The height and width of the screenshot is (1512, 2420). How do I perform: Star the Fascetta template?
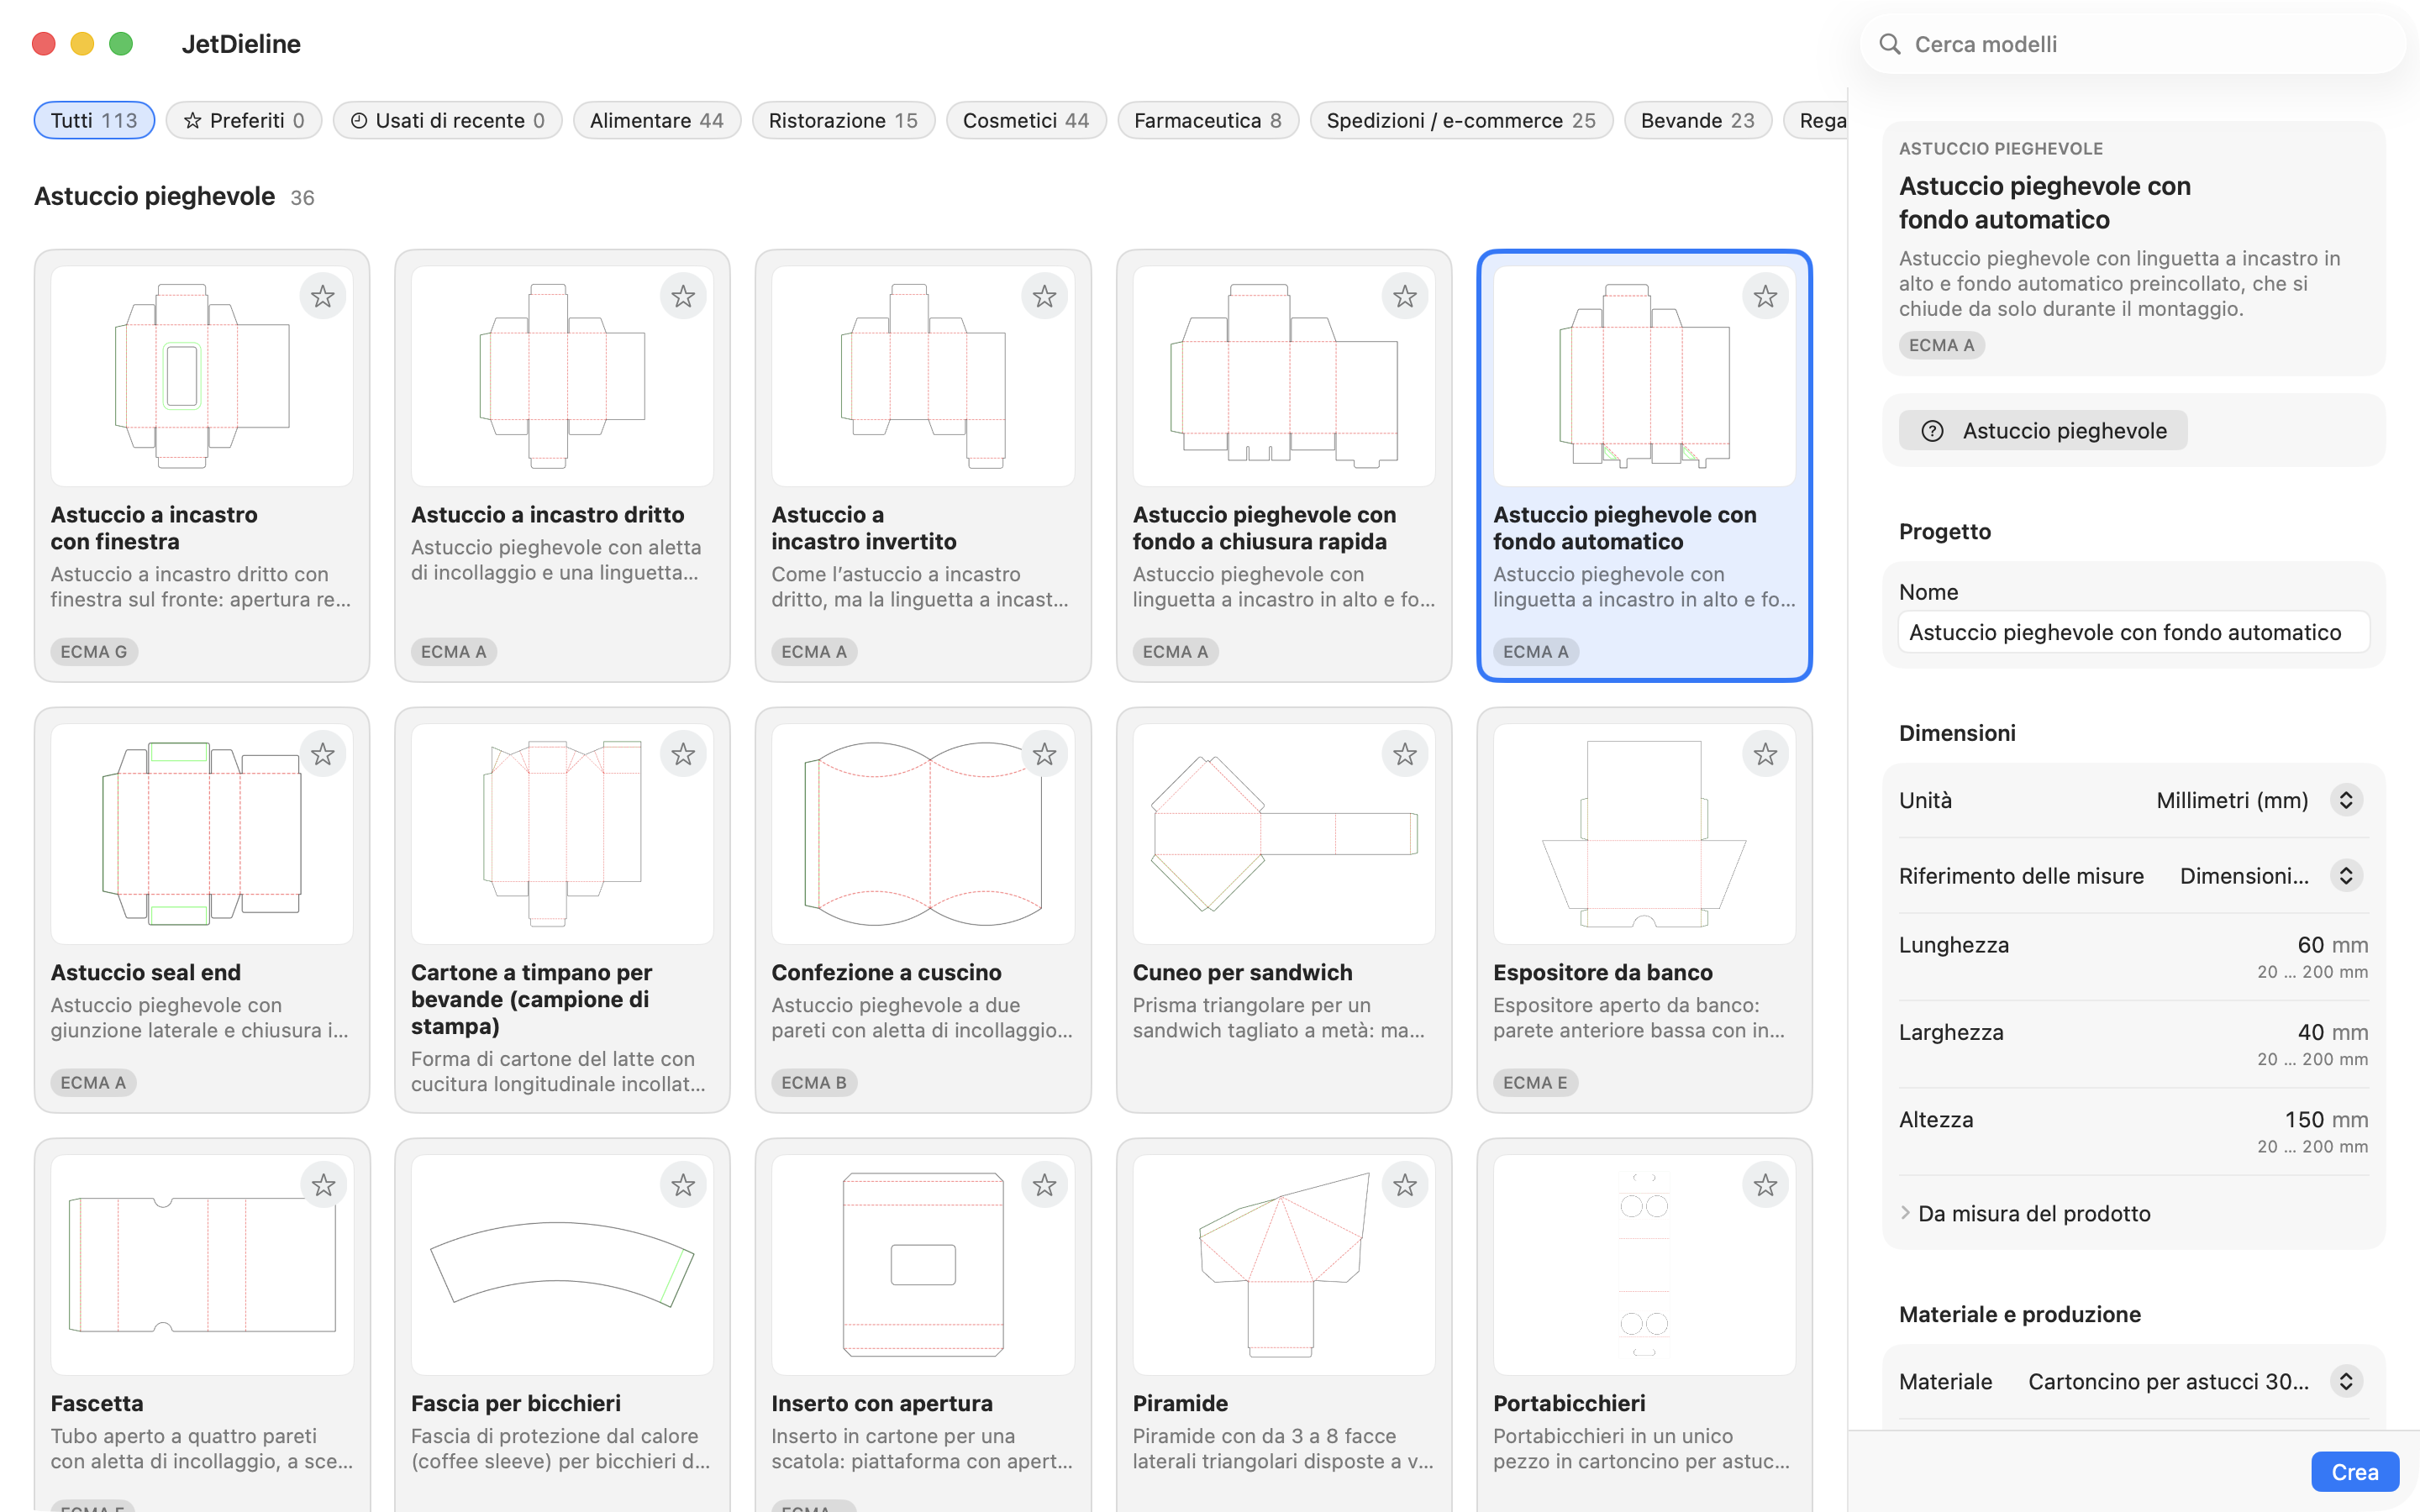pyautogui.click(x=322, y=1185)
